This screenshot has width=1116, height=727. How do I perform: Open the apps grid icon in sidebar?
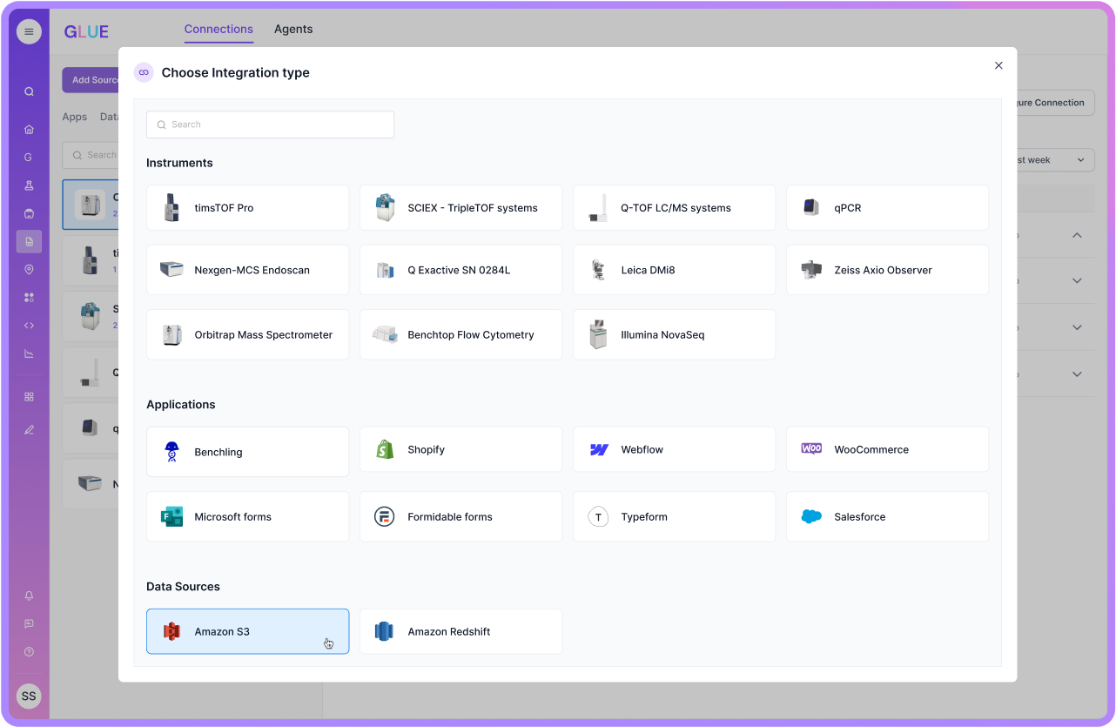[x=29, y=396]
